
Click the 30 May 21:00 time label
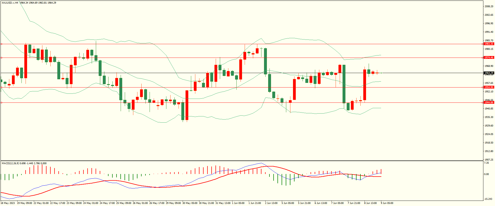(206, 203)
